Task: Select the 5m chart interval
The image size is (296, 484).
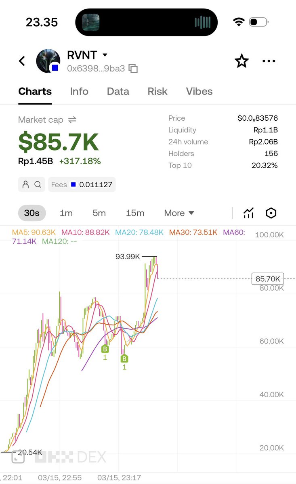Action: (x=99, y=213)
